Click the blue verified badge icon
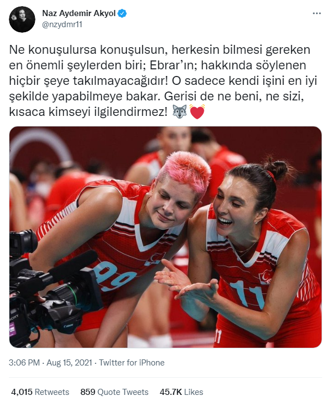 pyautogui.click(x=122, y=13)
